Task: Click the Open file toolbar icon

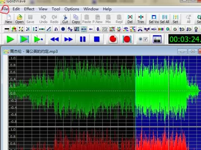Action: point(19,19)
